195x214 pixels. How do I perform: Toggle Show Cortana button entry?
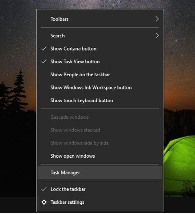pos(100,49)
